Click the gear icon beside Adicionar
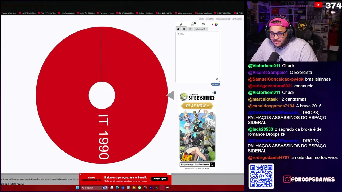This screenshot has width=342, height=192. 191,29
